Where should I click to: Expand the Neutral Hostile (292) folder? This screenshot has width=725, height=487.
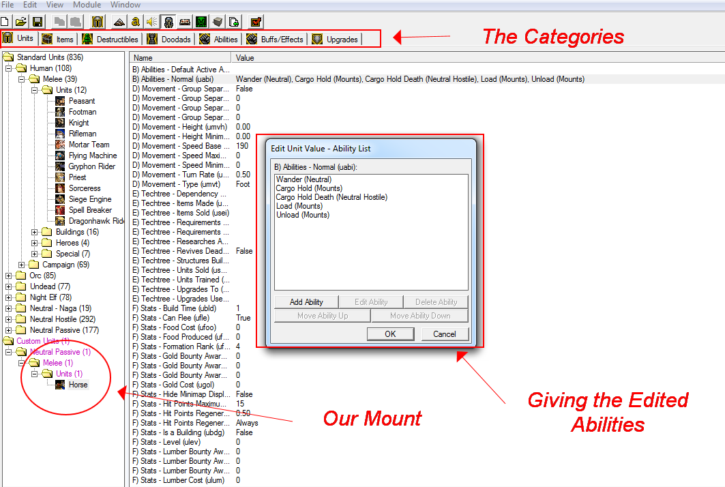pos(8,319)
